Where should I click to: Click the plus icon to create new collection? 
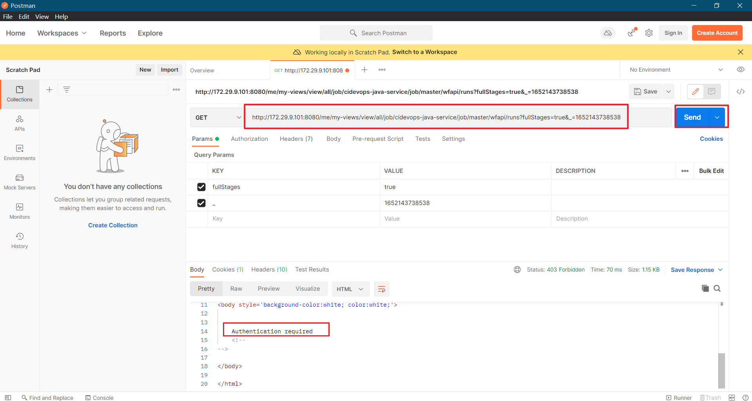point(49,90)
